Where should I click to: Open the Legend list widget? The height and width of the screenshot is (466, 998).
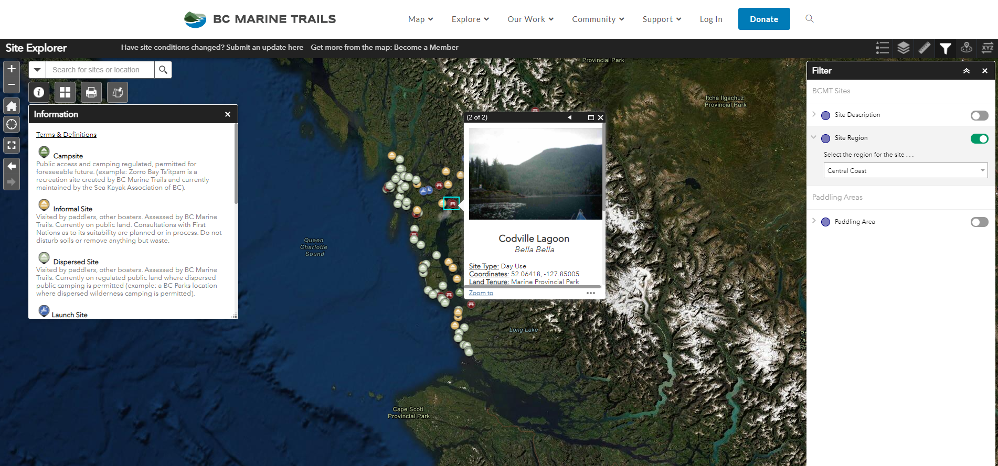coord(882,48)
